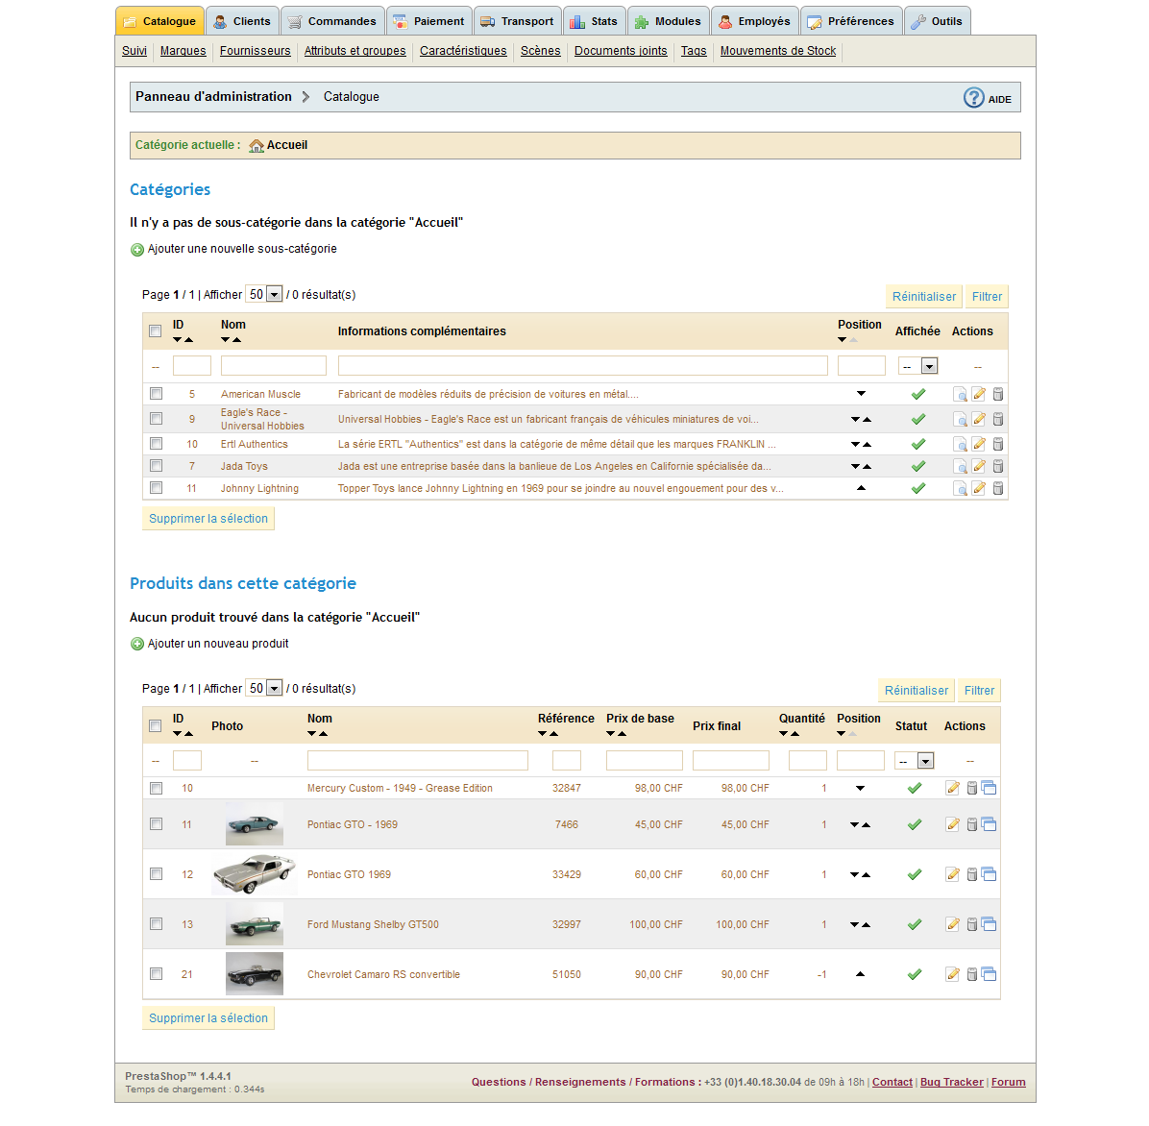Click Filtrer above the products table
The width and height of the screenshot is (1149, 1126).
(979, 691)
